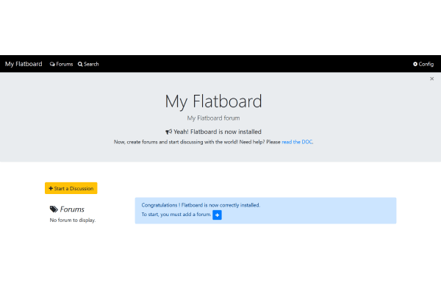Screen dimensions: 441x294
Task: Dismiss the welcome banner with the X icon
Action: (x=431, y=79)
